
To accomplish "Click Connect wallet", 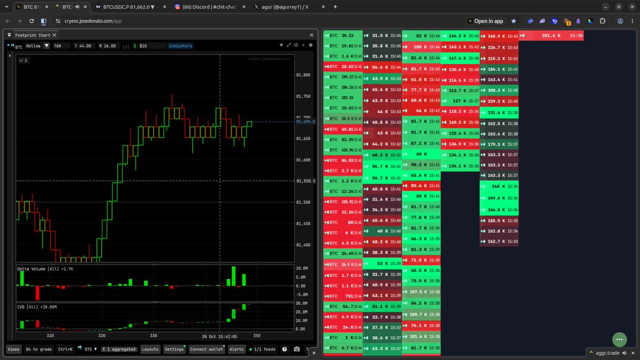I will [x=207, y=349].
